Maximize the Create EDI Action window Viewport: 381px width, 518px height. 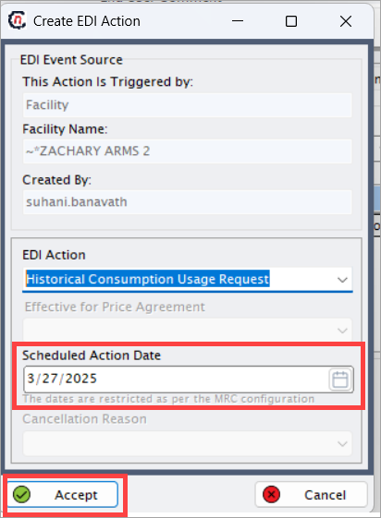tap(291, 21)
